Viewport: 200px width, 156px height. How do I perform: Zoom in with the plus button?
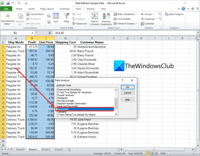coord(194,153)
